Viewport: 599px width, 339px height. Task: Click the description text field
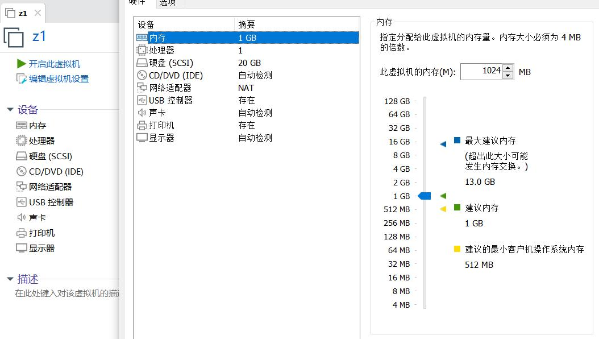[x=66, y=293]
